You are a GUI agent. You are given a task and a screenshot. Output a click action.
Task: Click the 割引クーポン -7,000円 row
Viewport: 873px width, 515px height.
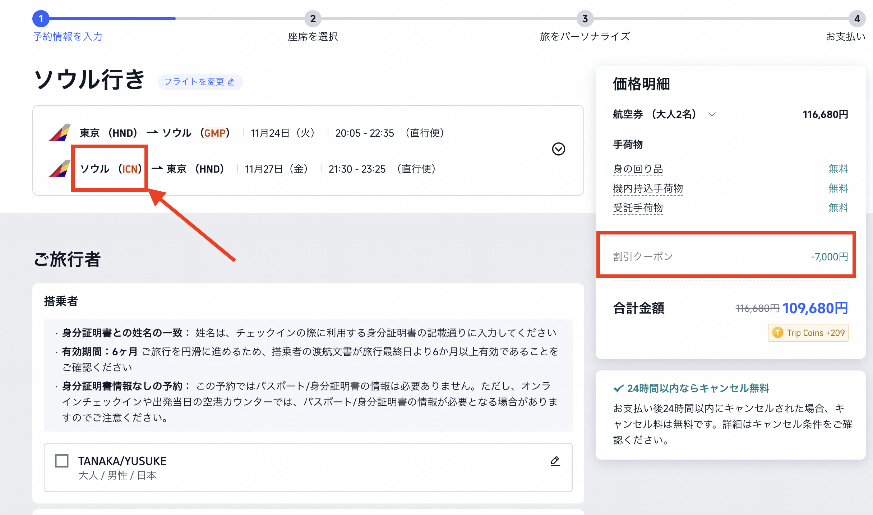click(x=730, y=257)
